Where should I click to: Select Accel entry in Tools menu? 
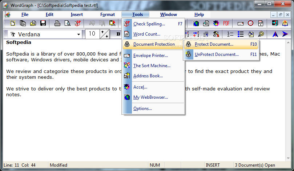tap(153, 87)
